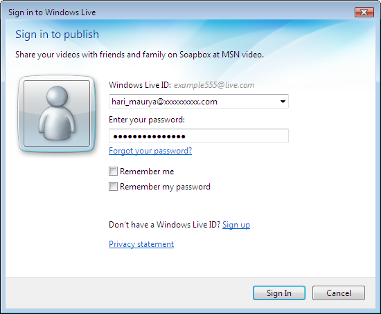Viewport: 381px width, 314px height.
Task: Focus the password input field
Action: 199,136
